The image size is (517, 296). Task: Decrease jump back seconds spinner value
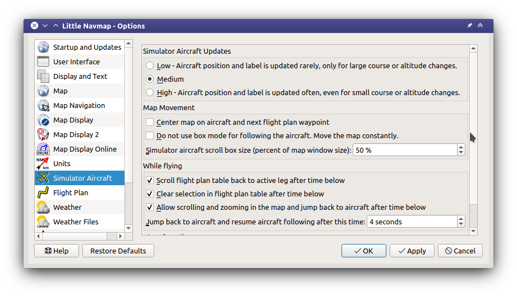coord(461,224)
